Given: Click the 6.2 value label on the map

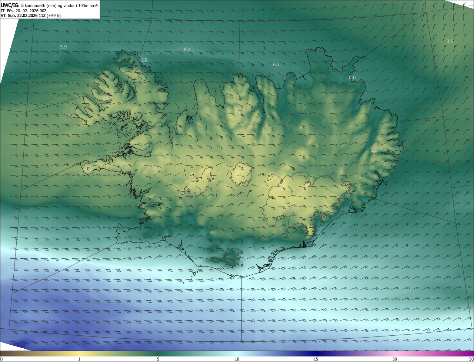Looking at the screenshot, I should pyautogui.click(x=276, y=65).
